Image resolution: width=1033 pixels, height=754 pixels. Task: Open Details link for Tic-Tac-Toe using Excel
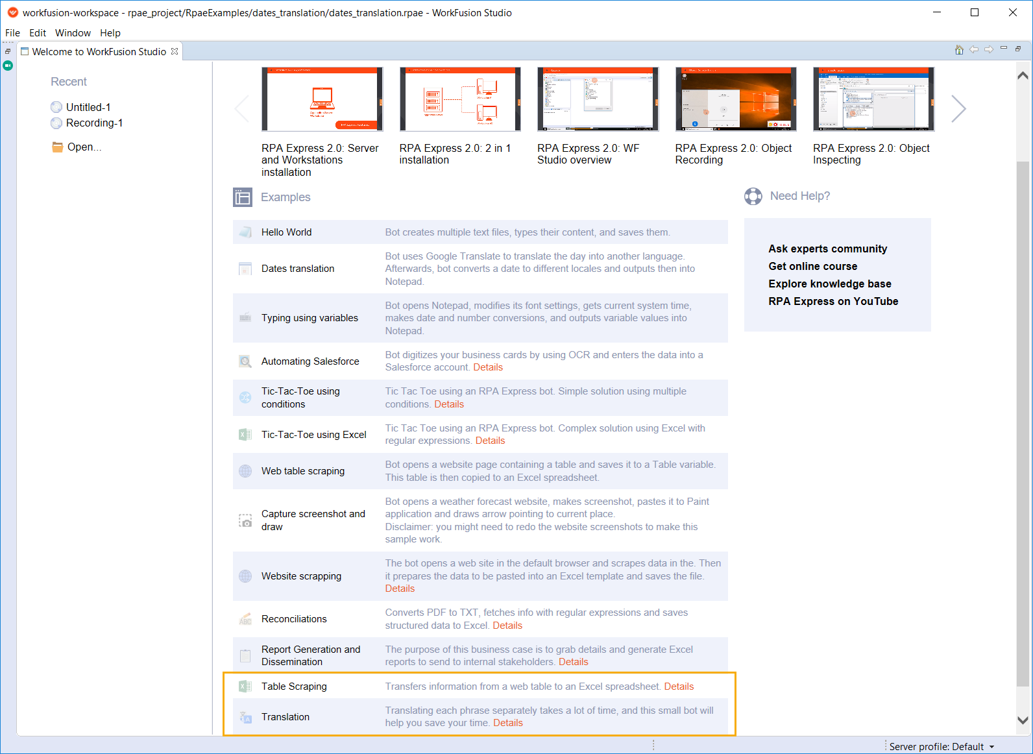tap(490, 441)
